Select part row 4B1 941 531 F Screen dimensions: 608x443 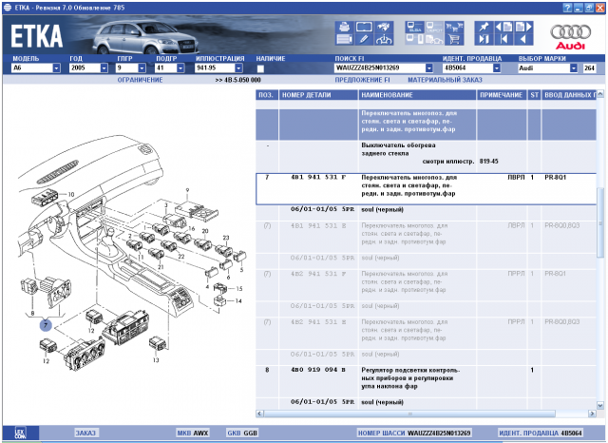pyautogui.click(x=427, y=189)
